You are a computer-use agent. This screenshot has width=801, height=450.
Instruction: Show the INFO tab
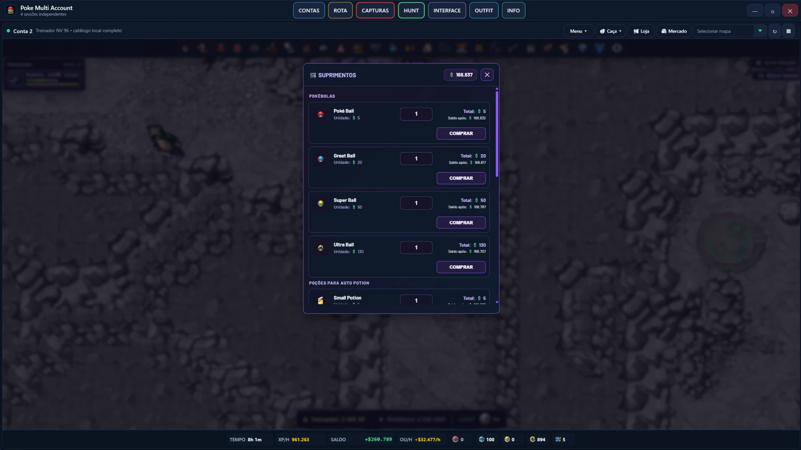click(x=513, y=10)
